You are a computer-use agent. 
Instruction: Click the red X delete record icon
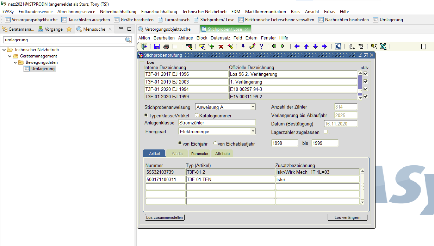(x=221, y=46)
